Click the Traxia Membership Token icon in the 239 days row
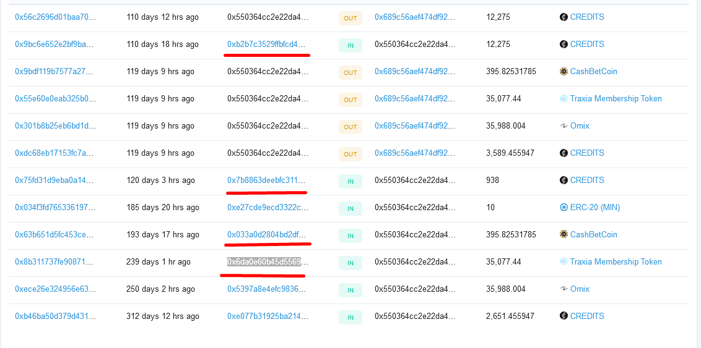The height and width of the screenshot is (348, 701). (564, 262)
